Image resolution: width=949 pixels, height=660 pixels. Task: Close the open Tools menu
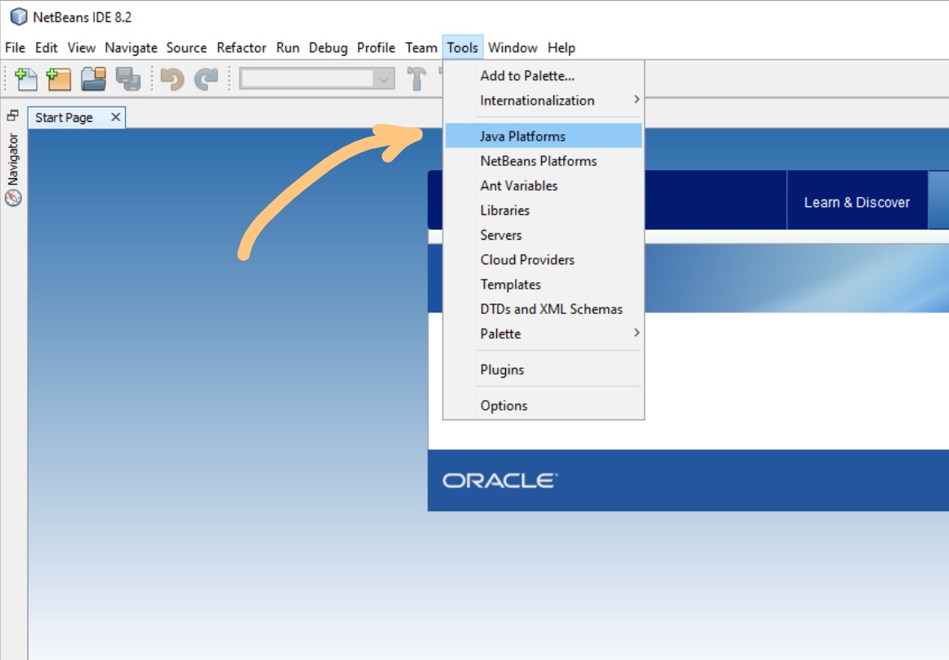[463, 47]
